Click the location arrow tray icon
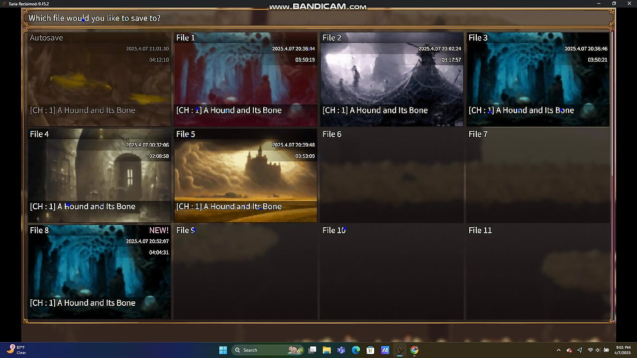The height and width of the screenshot is (358, 637). (580, 350)
